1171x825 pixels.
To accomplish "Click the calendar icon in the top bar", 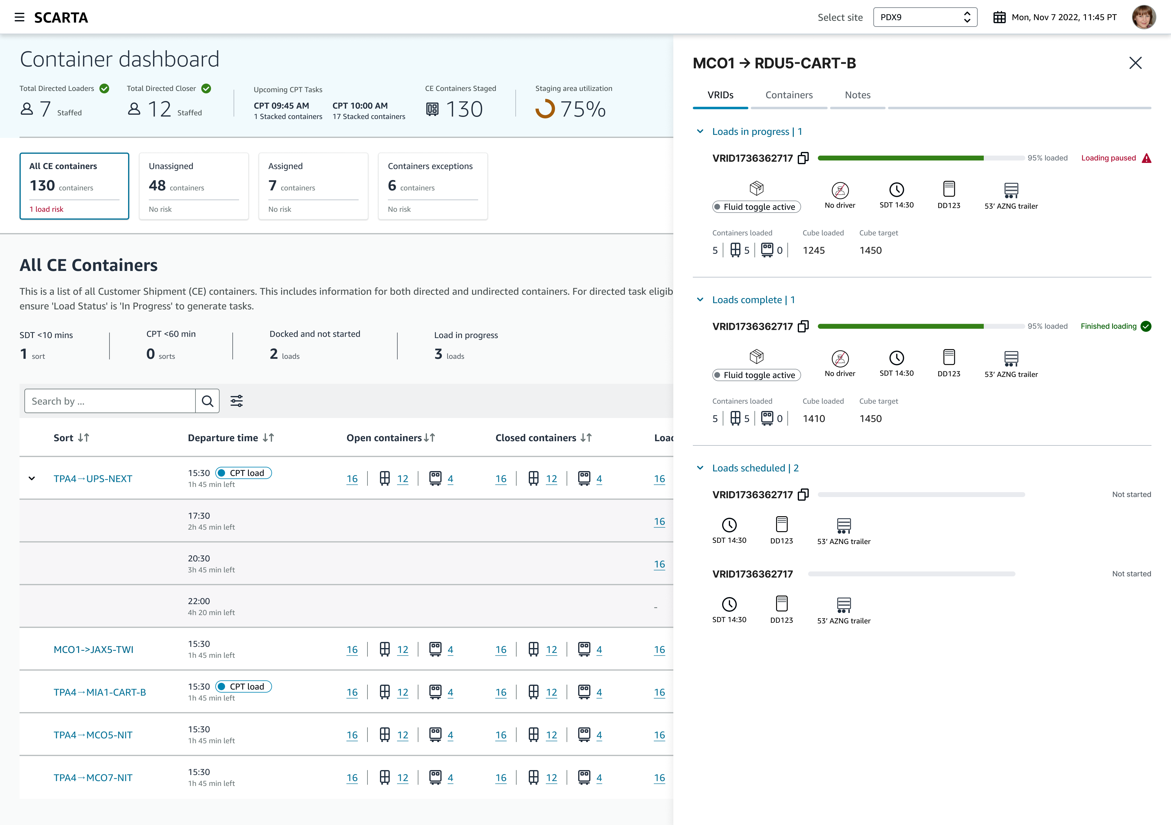I will click(999, 17).
